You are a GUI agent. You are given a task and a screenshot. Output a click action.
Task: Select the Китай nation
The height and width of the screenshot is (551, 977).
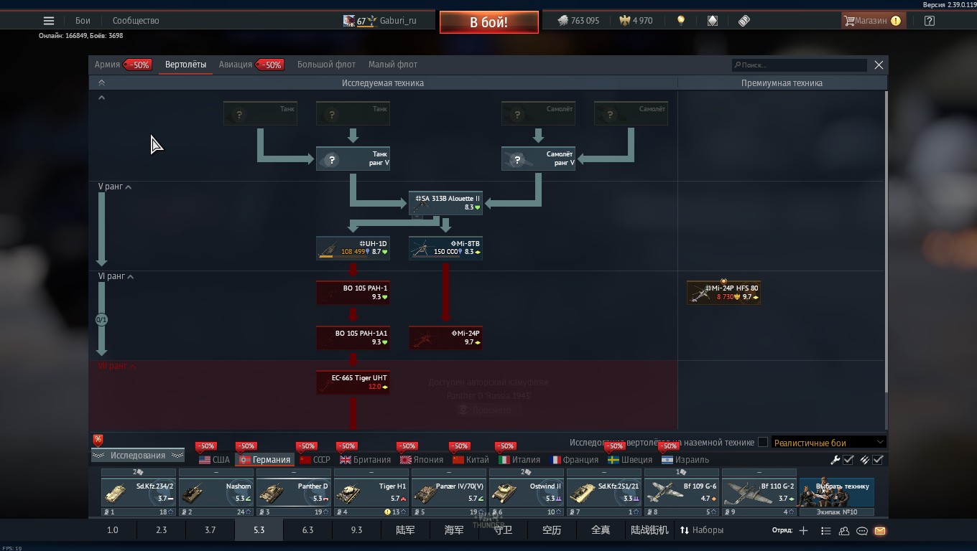pos(471,460)
